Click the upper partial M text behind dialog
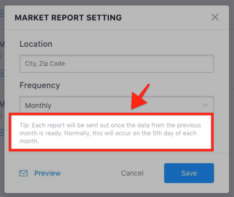Screen dimensions: 234x197 click(2, 44)
